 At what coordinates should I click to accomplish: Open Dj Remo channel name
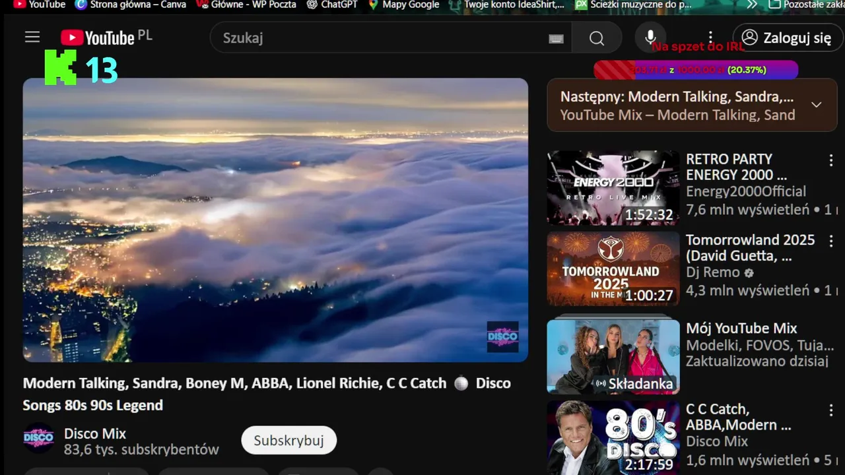(x=713, y=272)
